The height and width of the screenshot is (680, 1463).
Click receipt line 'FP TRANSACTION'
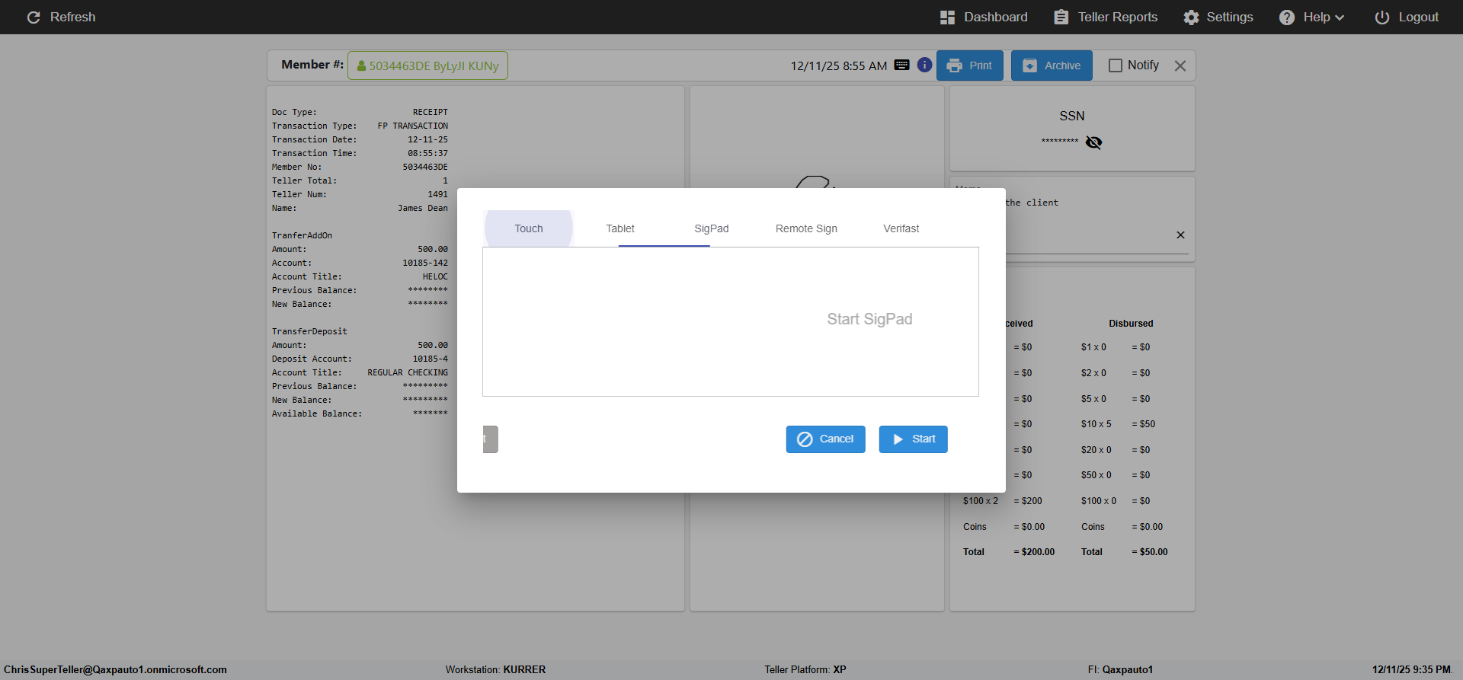point(413,126)
